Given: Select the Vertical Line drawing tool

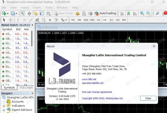Looking at the screenshot, I should pos(18,20).
